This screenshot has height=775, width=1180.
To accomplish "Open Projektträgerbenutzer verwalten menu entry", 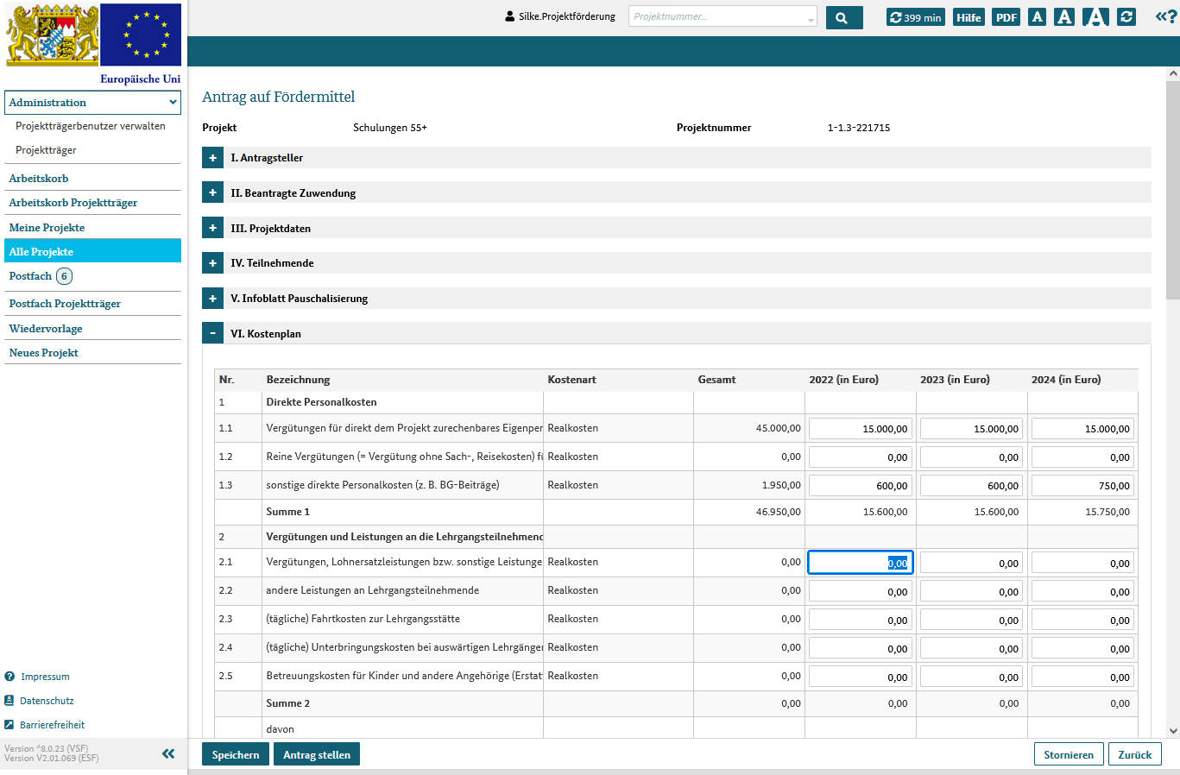I will coord(91,126).
